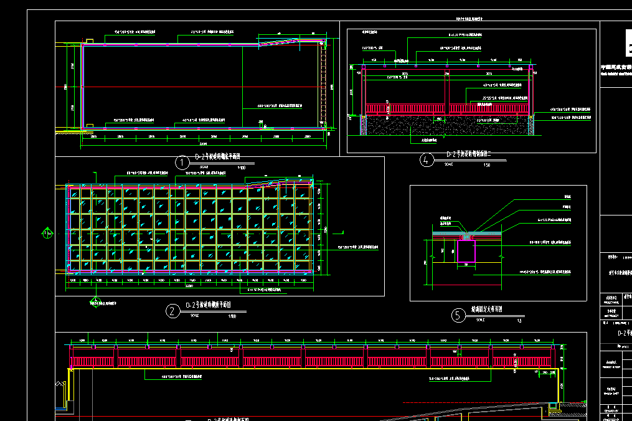Screen dimensions: 632x421
Task: Select the D-2 text in the right title block
Action: pos(625,333)
